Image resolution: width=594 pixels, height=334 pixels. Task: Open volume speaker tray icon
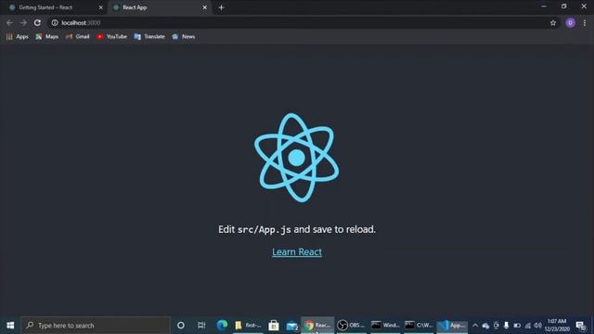point(537,326)
